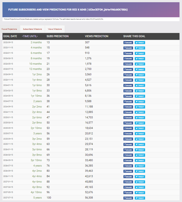
Task: Click the '12 months' time until cell
Action: point(35,69)
